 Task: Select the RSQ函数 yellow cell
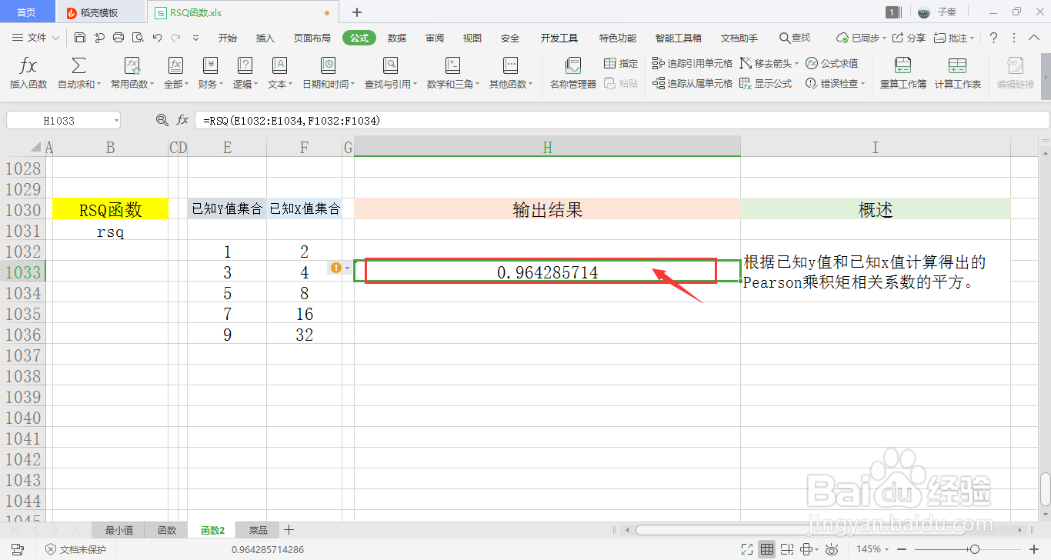coord(110,209)
